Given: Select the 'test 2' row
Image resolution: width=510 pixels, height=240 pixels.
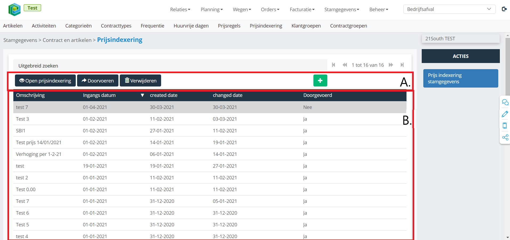Looking at the screenshot, I should coord(210,178).
